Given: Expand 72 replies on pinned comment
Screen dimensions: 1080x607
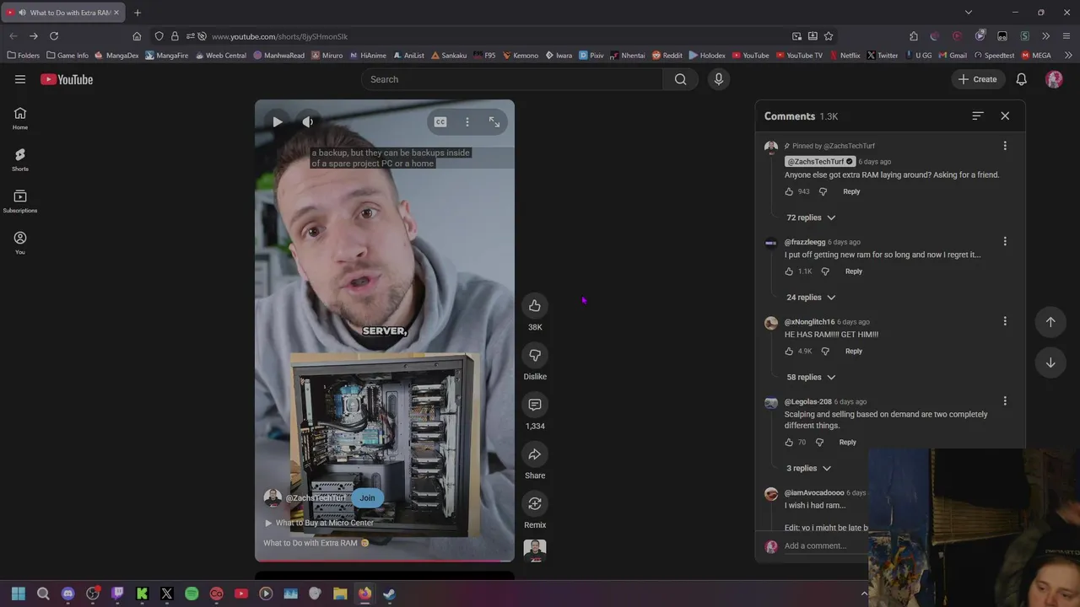Looking at the screenshot, I should [x=811, y=218].
